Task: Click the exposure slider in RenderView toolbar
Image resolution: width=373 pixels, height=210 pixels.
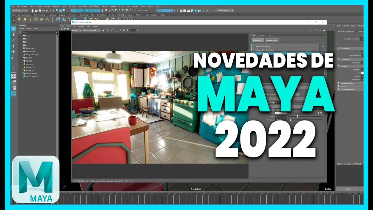Action: [128, 30]
